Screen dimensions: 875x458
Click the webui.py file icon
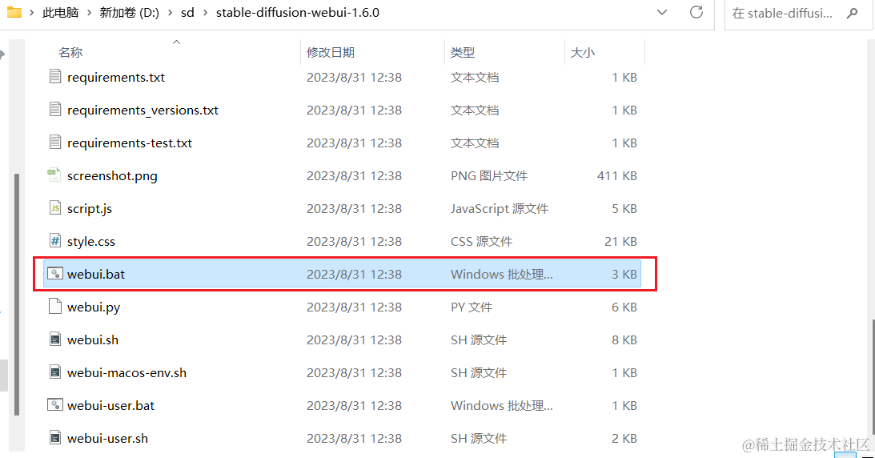(54, 306)
